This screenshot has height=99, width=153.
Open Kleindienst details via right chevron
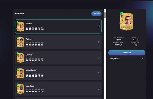point(99,73)
